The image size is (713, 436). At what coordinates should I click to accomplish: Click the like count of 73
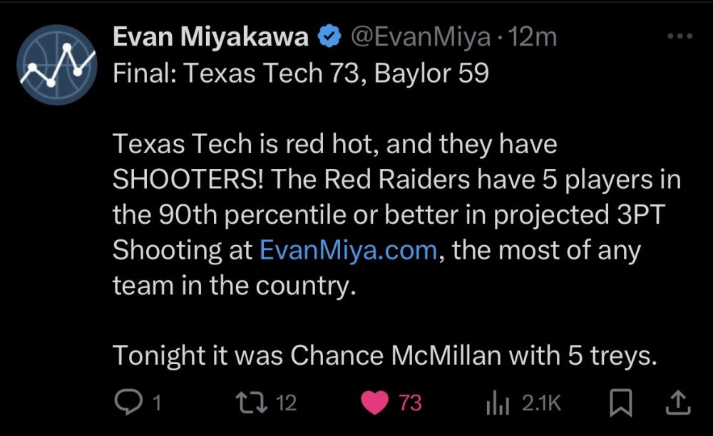(x=409, y=404)
